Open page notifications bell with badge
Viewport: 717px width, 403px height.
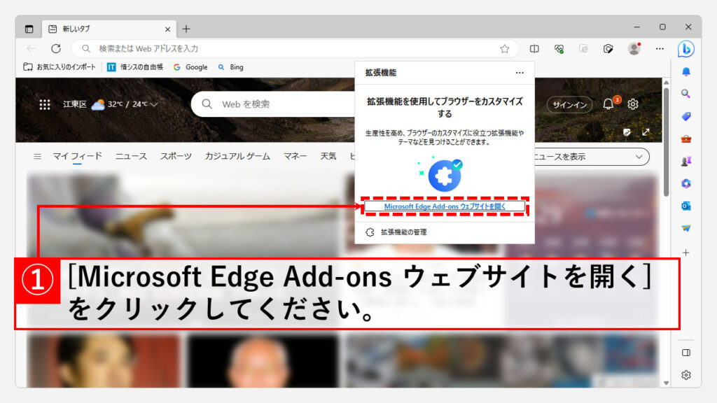[608, 104]
